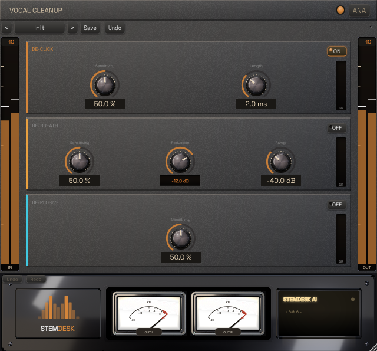Click the output meter -10 readout

[x=367, y=42]
